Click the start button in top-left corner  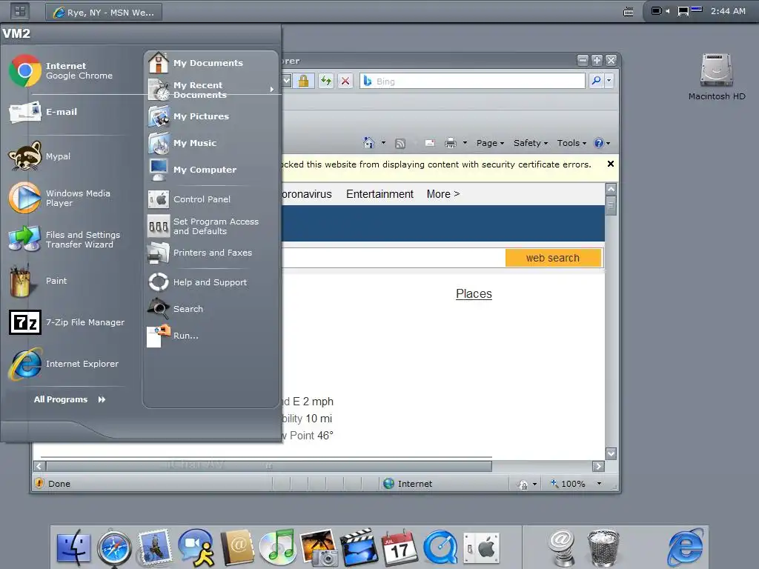[x=19, y=11]
